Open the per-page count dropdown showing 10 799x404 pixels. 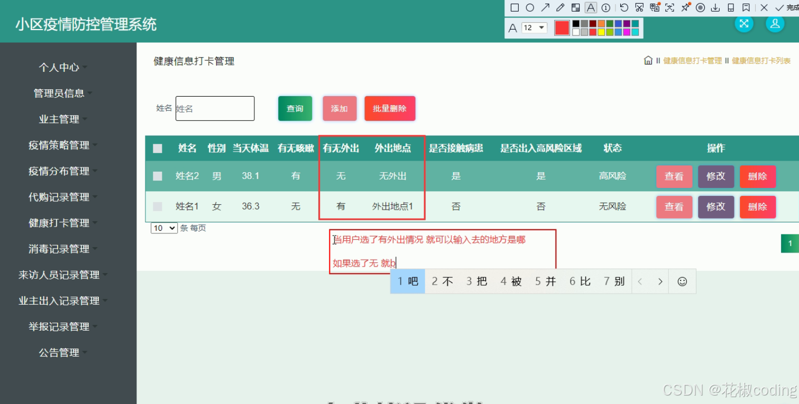pyautogui.click(x=164, y=228)
